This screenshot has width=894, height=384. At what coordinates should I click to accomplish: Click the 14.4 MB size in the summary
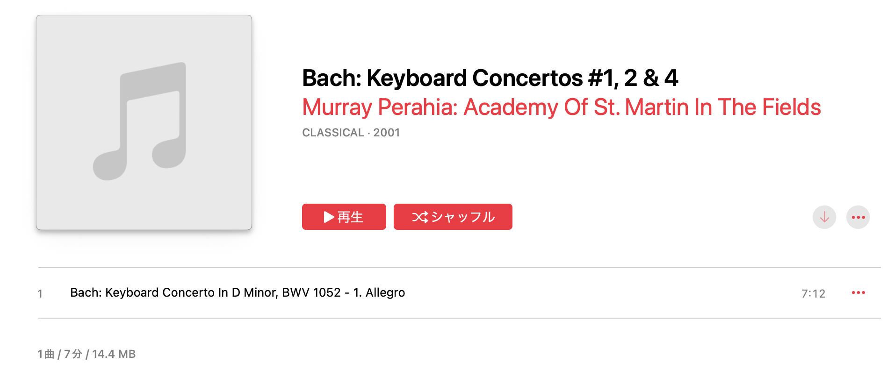click(x=114, y=354)
